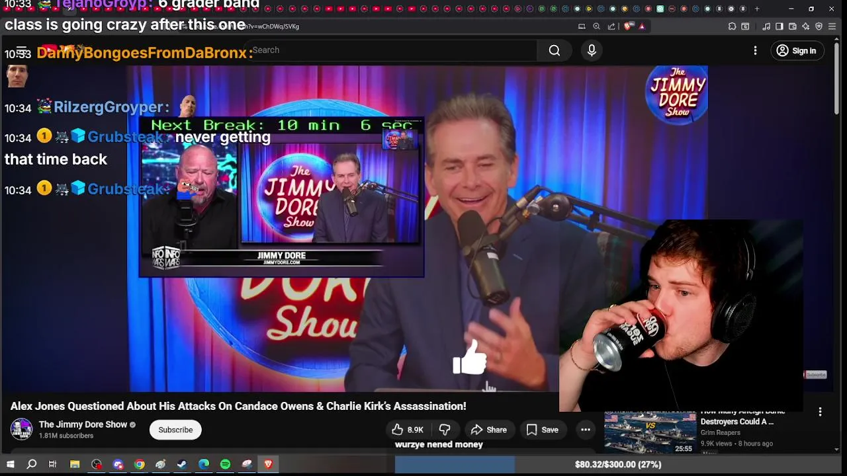Open the YouTube guide hamburger menu
The image size is (847, 476).
click(21, 50)
